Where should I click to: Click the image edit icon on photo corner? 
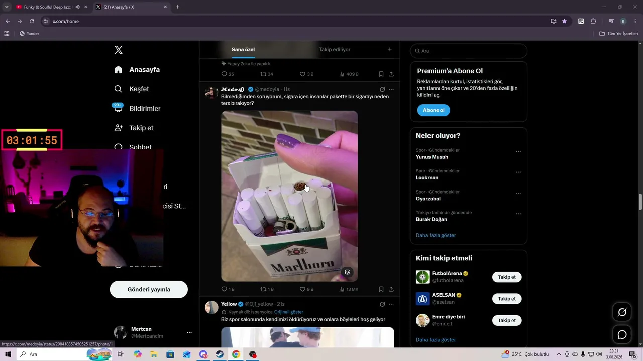(x=347, y=272)
